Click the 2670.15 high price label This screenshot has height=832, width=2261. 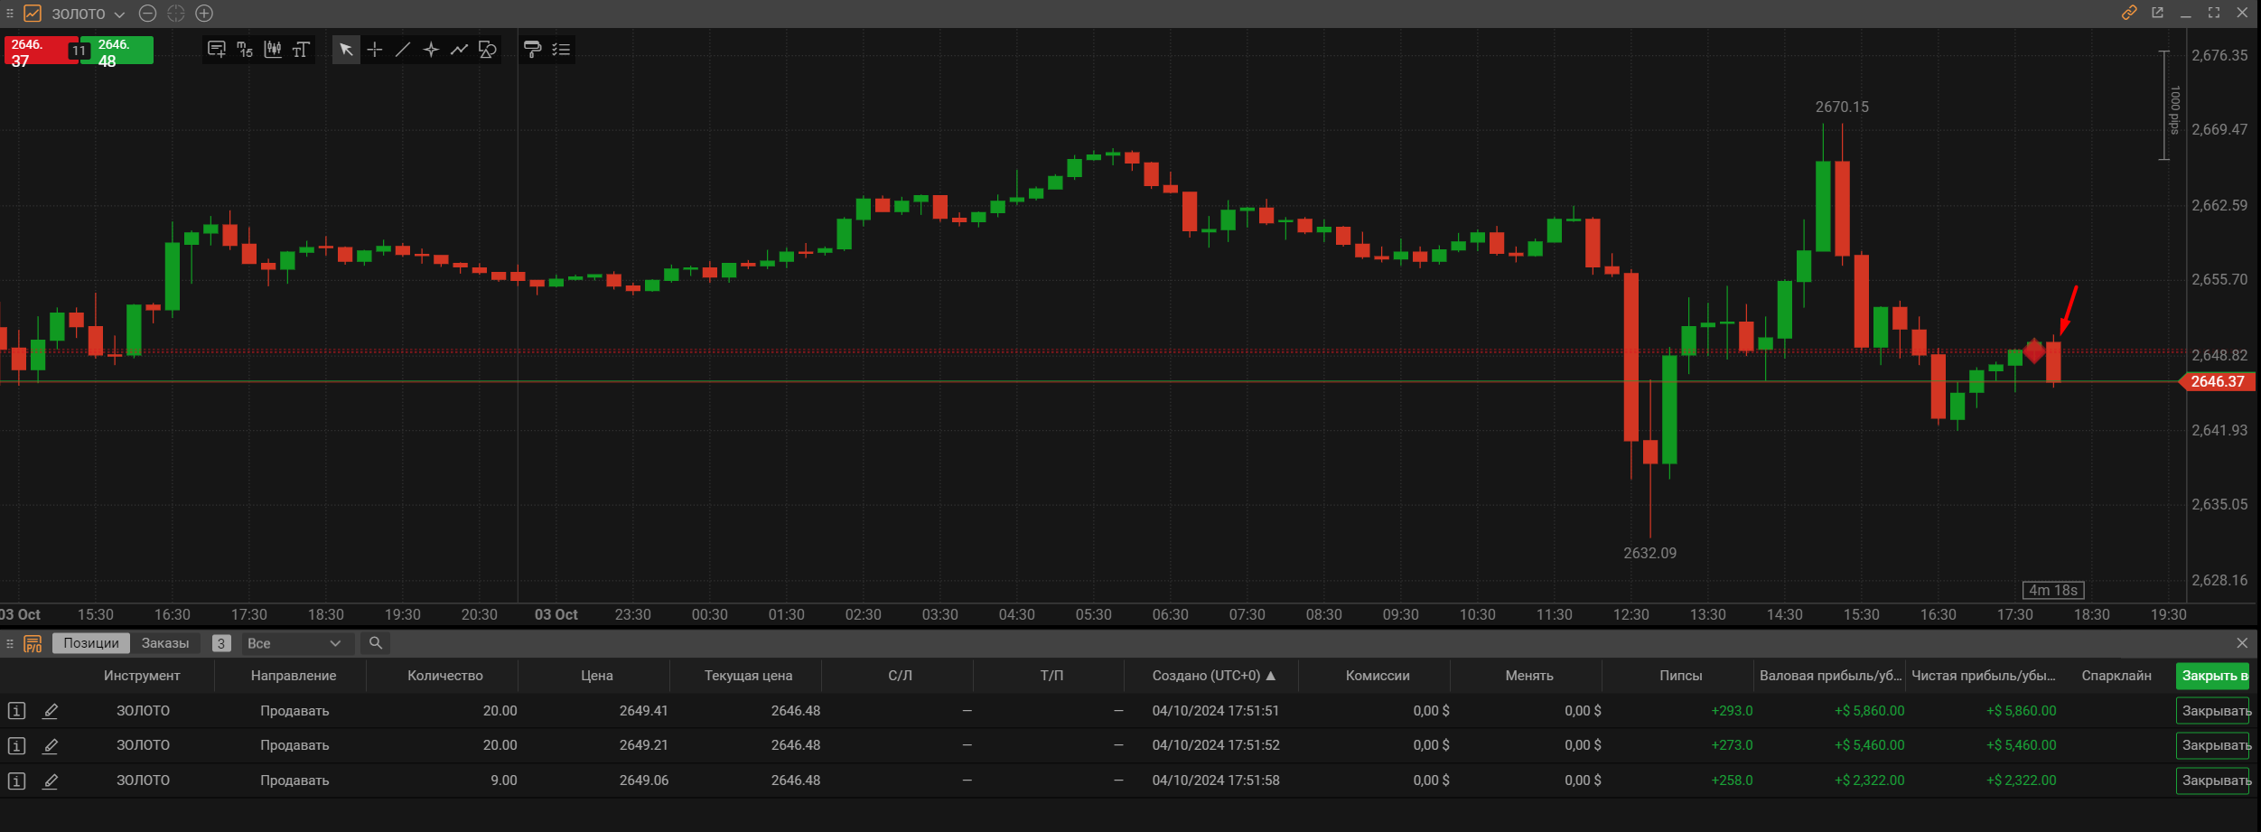(1842, 107)
